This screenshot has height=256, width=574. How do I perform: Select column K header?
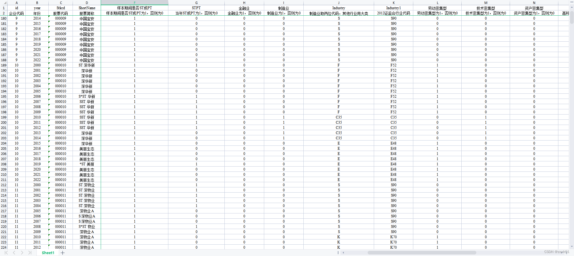click(x=393, y=2)
